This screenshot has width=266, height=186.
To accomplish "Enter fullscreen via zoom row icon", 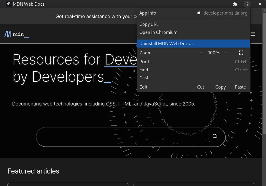I will click(x=241, y=53).
